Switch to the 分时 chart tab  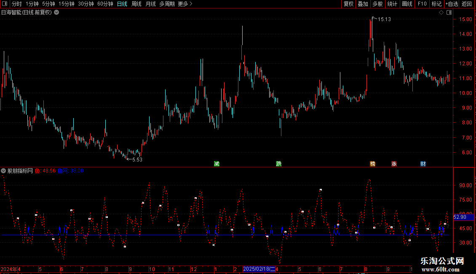[17, 4]
